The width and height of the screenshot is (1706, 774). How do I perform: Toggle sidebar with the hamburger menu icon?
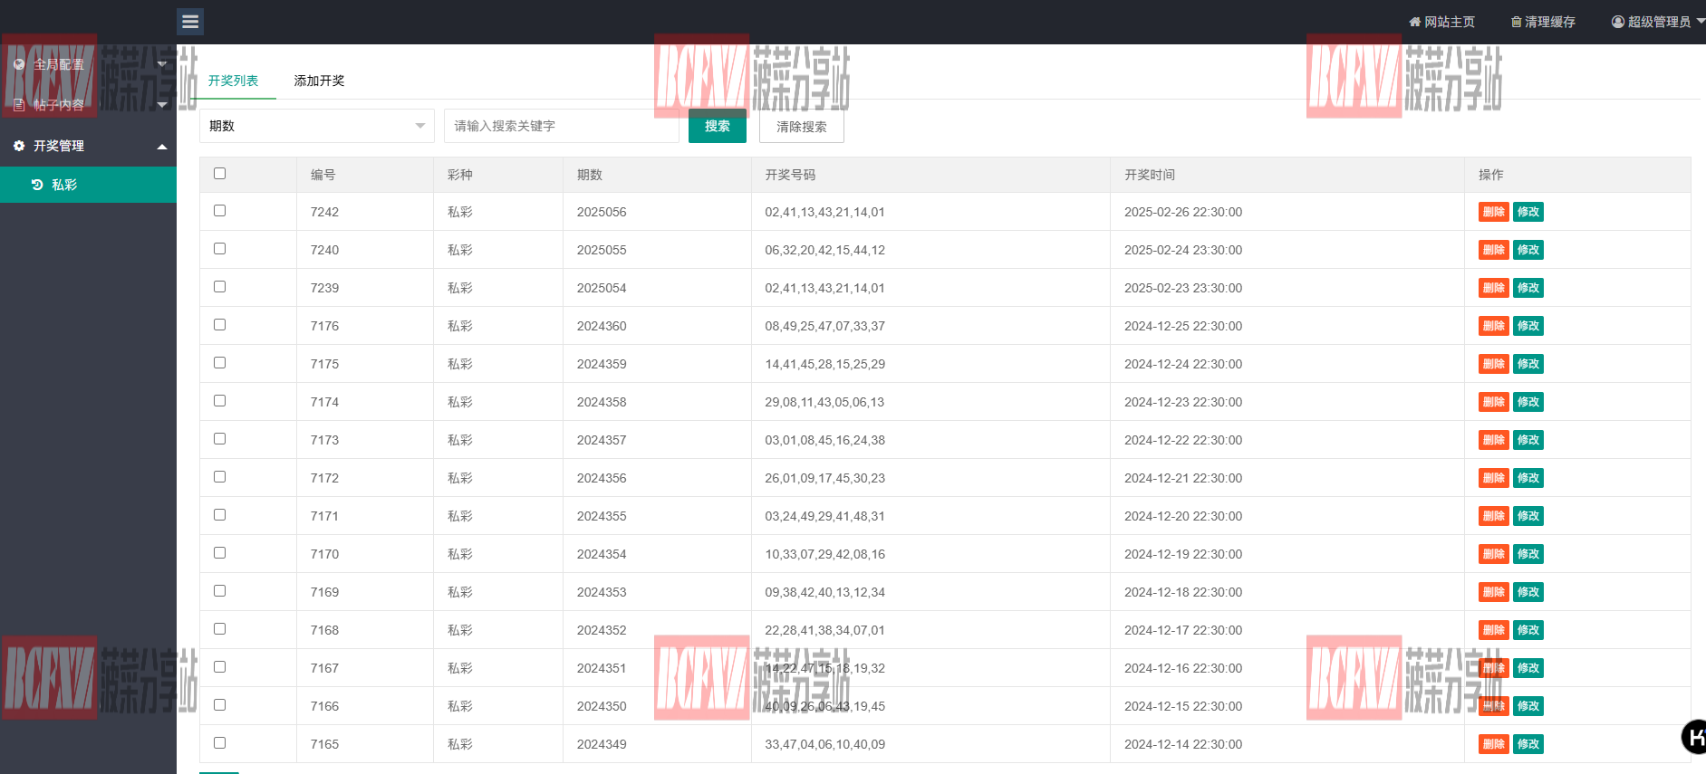pos(190,22)
